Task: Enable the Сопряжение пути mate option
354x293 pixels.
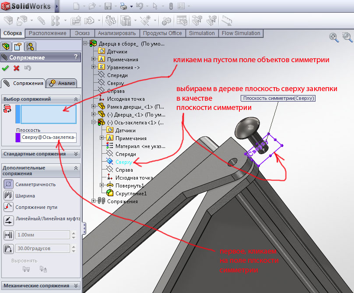Action: (8, 207)
